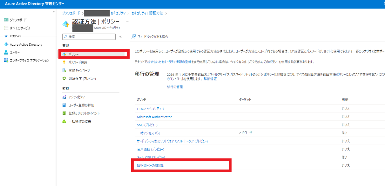The width and height of the screenshot is (385, 186).
Task: Open the エンタープライズ アプリケーション grid icon
Action: point(6,61)
